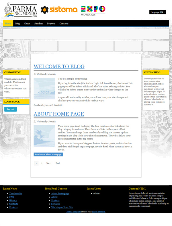Image resolution: width=172 pixels, height=226 pixels.
Task: Open Working on Your Site footer link
Action: [x=62, y=207]
